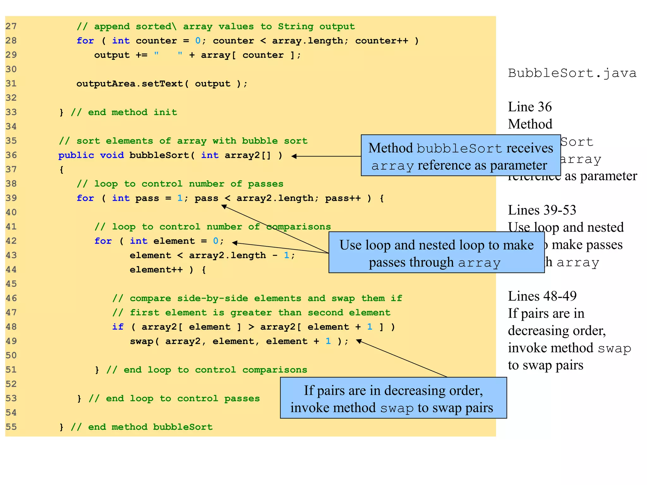The width and height of the screenshot is (647, 485).
Task: Click the 'Line 36' side note heading
Action: click(x=530, y=107)
